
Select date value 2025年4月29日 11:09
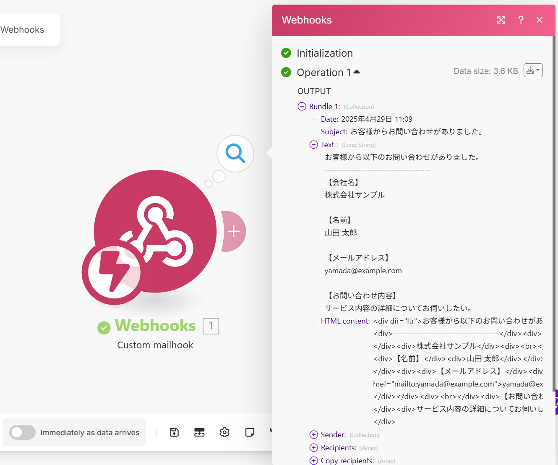[x=377, y=119]
